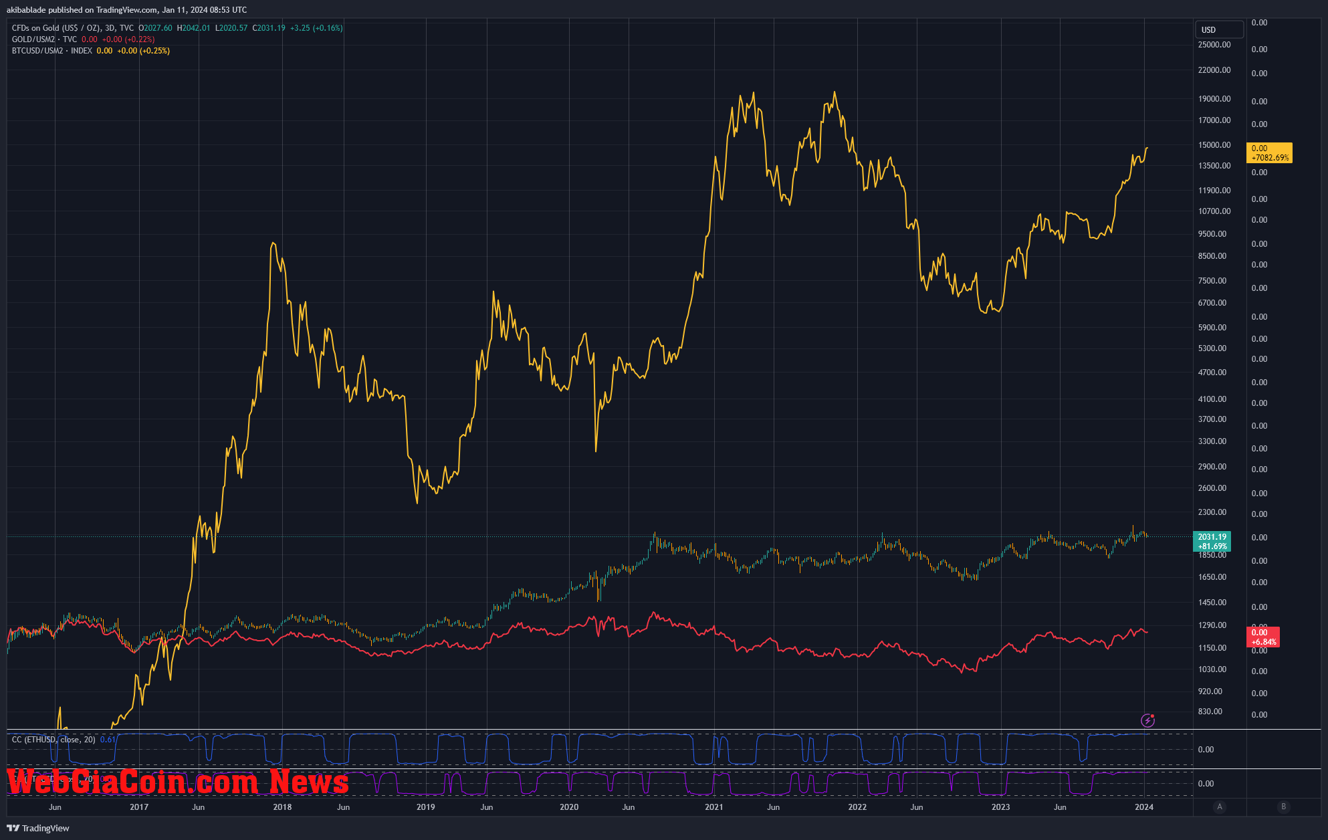
Task: Click the 22000.00 price axis label
Action: [x=1214, y=70]
